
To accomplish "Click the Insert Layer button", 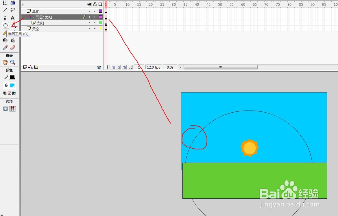I will pos(25,67).
